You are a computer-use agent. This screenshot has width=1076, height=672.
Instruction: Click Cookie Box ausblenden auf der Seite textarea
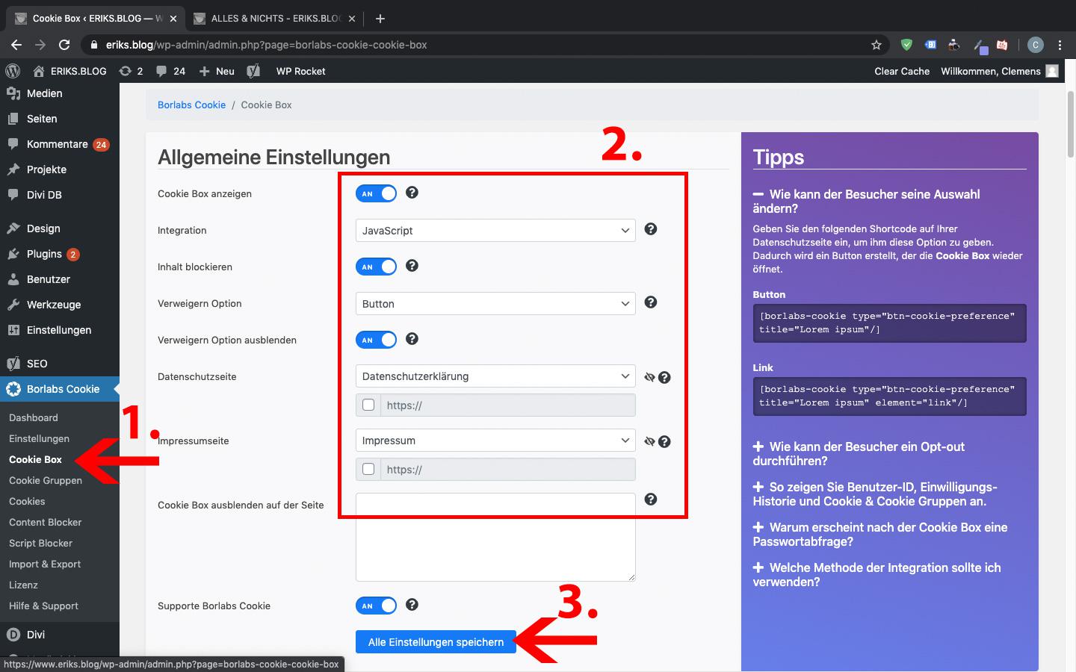coord(495,537)
